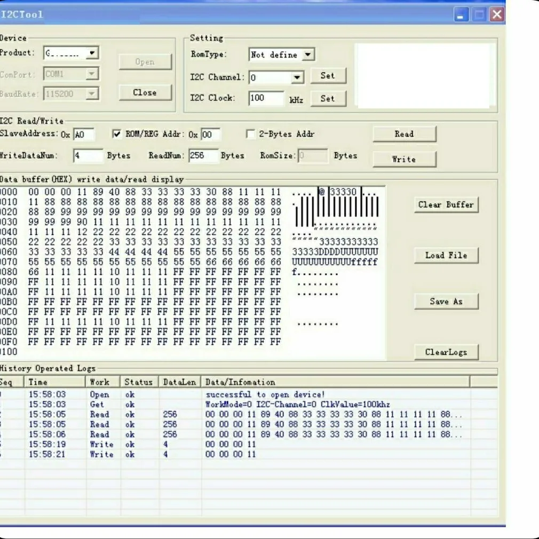Expand the ComPort COM1 dropdown
The image size is (539, 539).
click(91, 74)
